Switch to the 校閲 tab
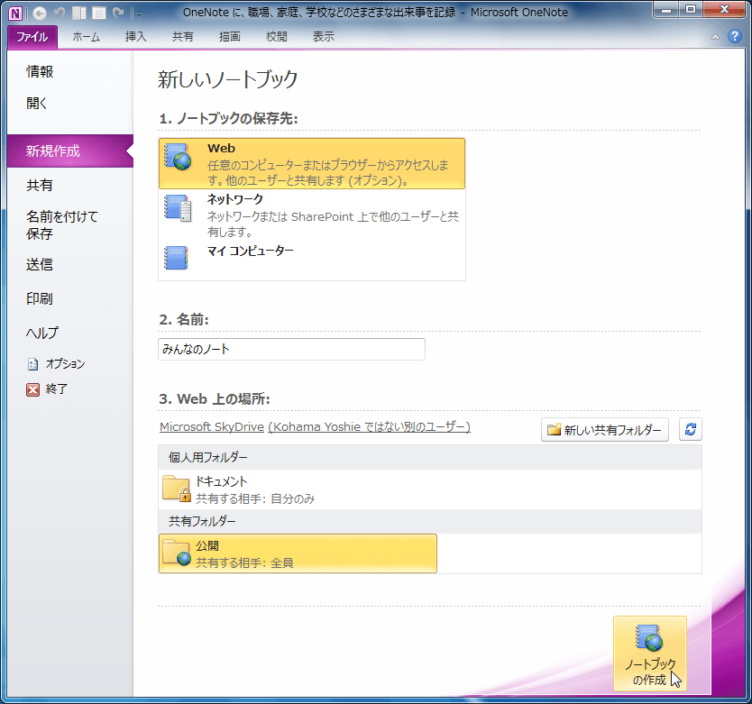Image resolution: width=752 pixels, height=704 pixels. (x=277, y=36)
